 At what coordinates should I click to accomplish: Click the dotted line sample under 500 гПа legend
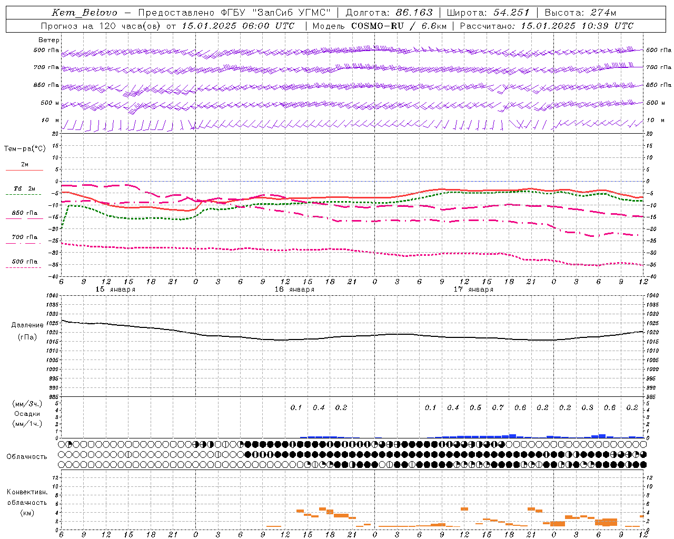pyautogui.click(x=23, y=268)
